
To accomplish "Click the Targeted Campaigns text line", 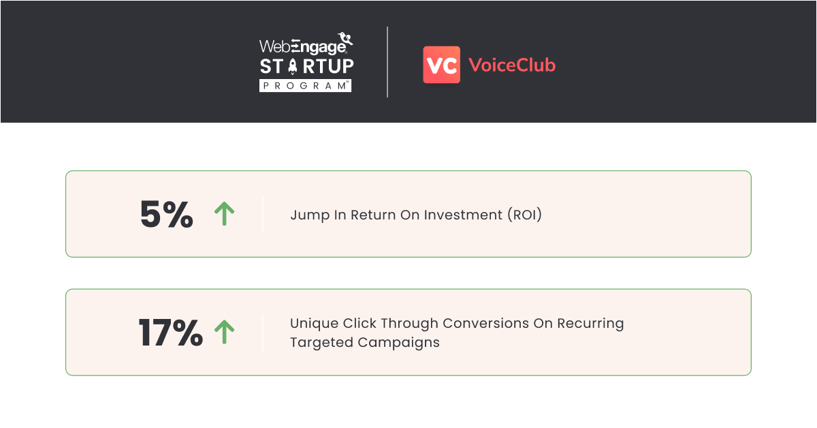I will tap(365, 342).
